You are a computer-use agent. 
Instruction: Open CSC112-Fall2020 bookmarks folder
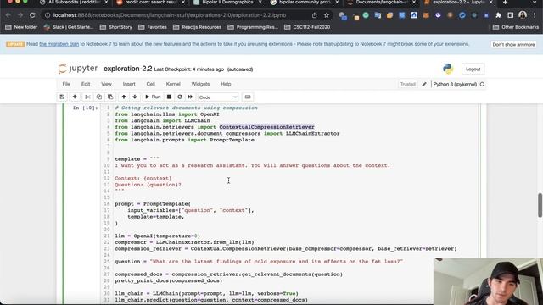click(x=307, y=27)
